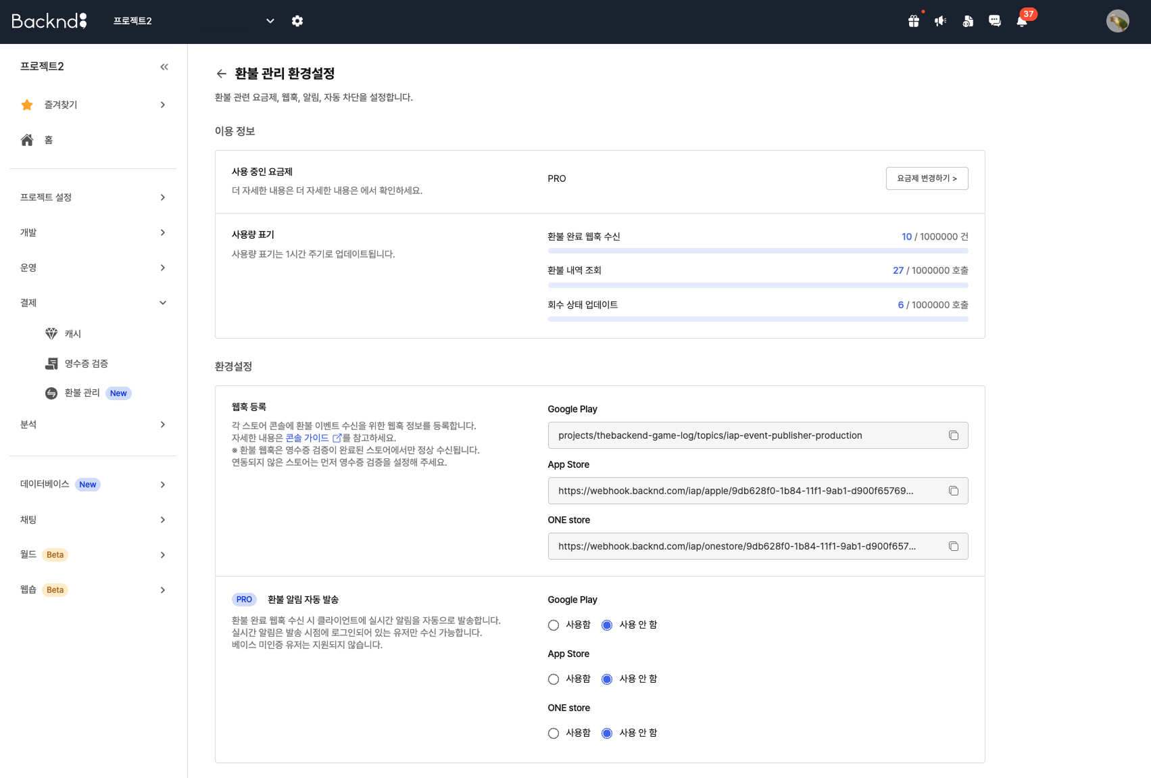1151x778 pixels.
Task: Open the chat support bubble icon
Action: click(995, 21)
